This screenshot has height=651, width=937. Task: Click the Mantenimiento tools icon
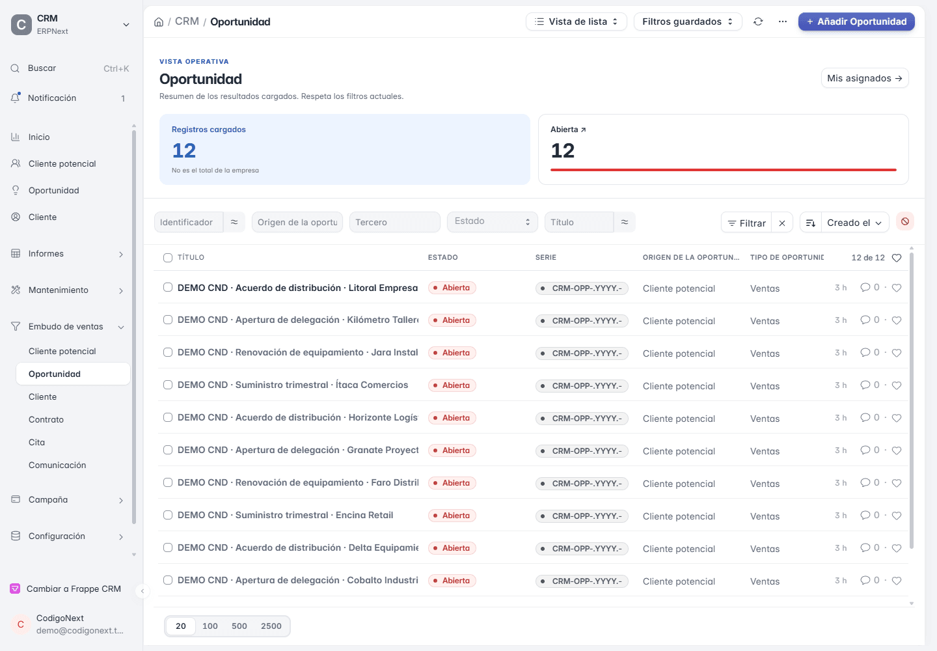click(x=16, y=290)
